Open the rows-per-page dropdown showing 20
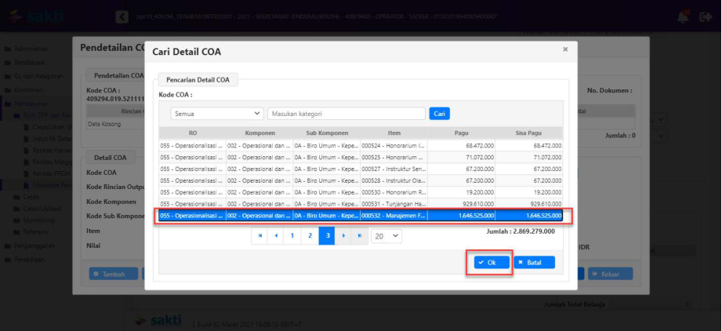This screenshot has height=331, width=722. [386, 235]
